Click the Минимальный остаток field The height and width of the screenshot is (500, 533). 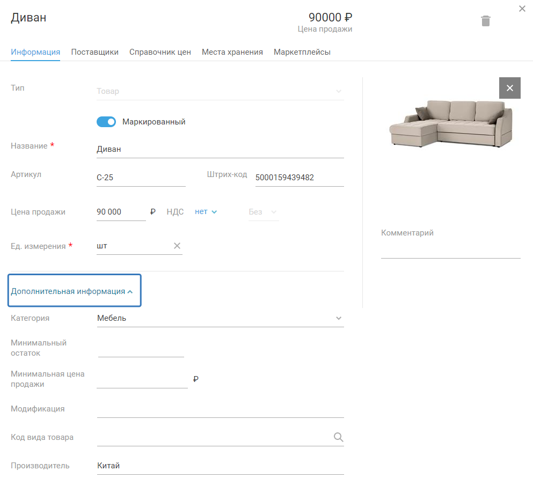point(141,349)
